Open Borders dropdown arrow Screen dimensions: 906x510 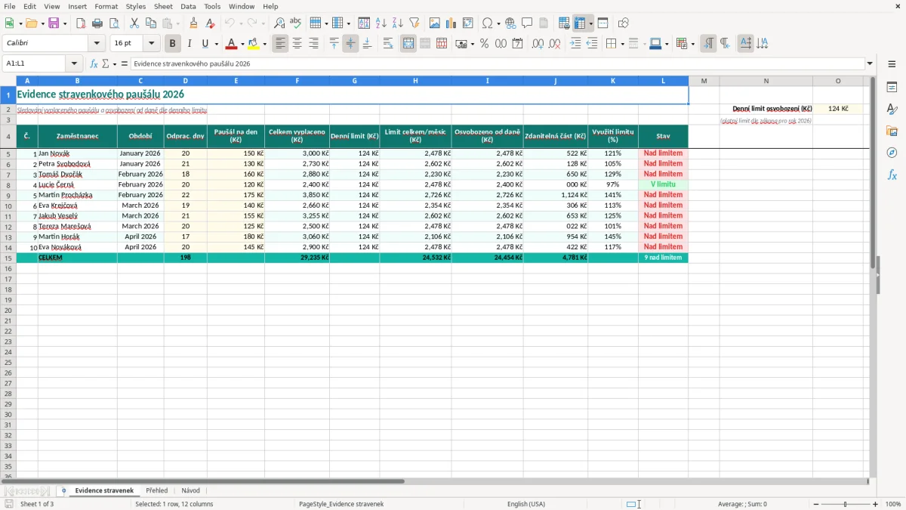(x=622, y=44)
